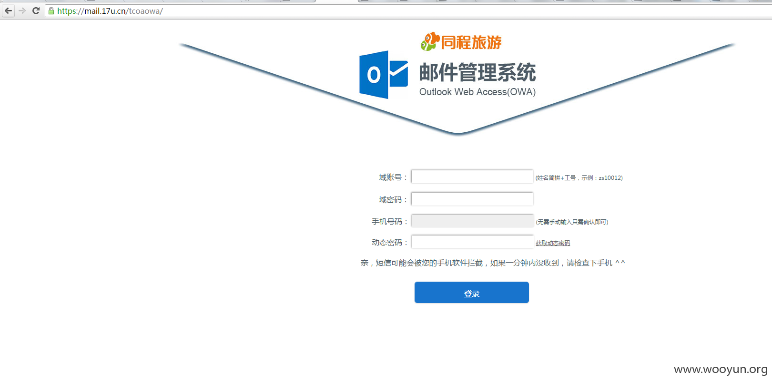Click the Outlook Web Access(OWA) subtitle
The image size is (772, 383).
[x=477, y=92]
